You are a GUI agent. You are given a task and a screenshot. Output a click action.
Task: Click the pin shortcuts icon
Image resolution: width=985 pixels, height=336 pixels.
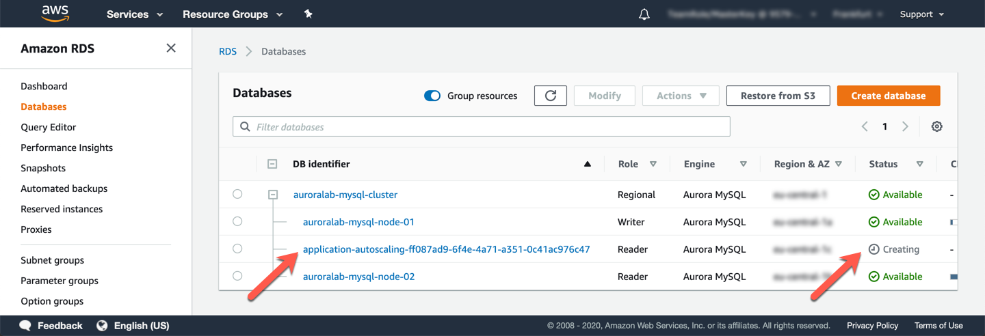click(308, 14)
